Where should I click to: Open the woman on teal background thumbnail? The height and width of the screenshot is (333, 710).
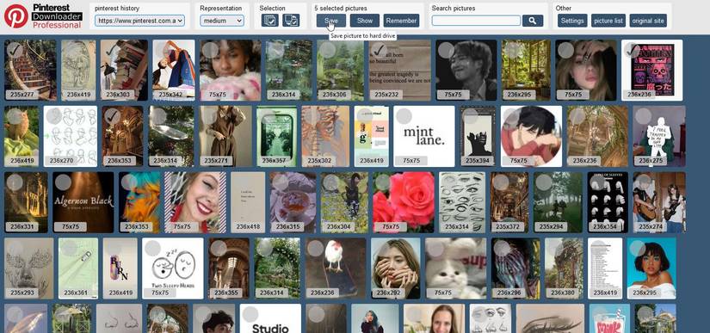pos(651,268)
